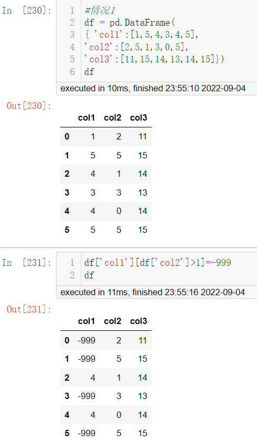The width and height of the screenshot is (257, 442).
Task: Click the final df line in cell 231
Action: tap(89, 275)
